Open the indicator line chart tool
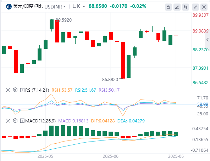The height and width of the screenshot is (161, 210). click(x=168, y=7)
